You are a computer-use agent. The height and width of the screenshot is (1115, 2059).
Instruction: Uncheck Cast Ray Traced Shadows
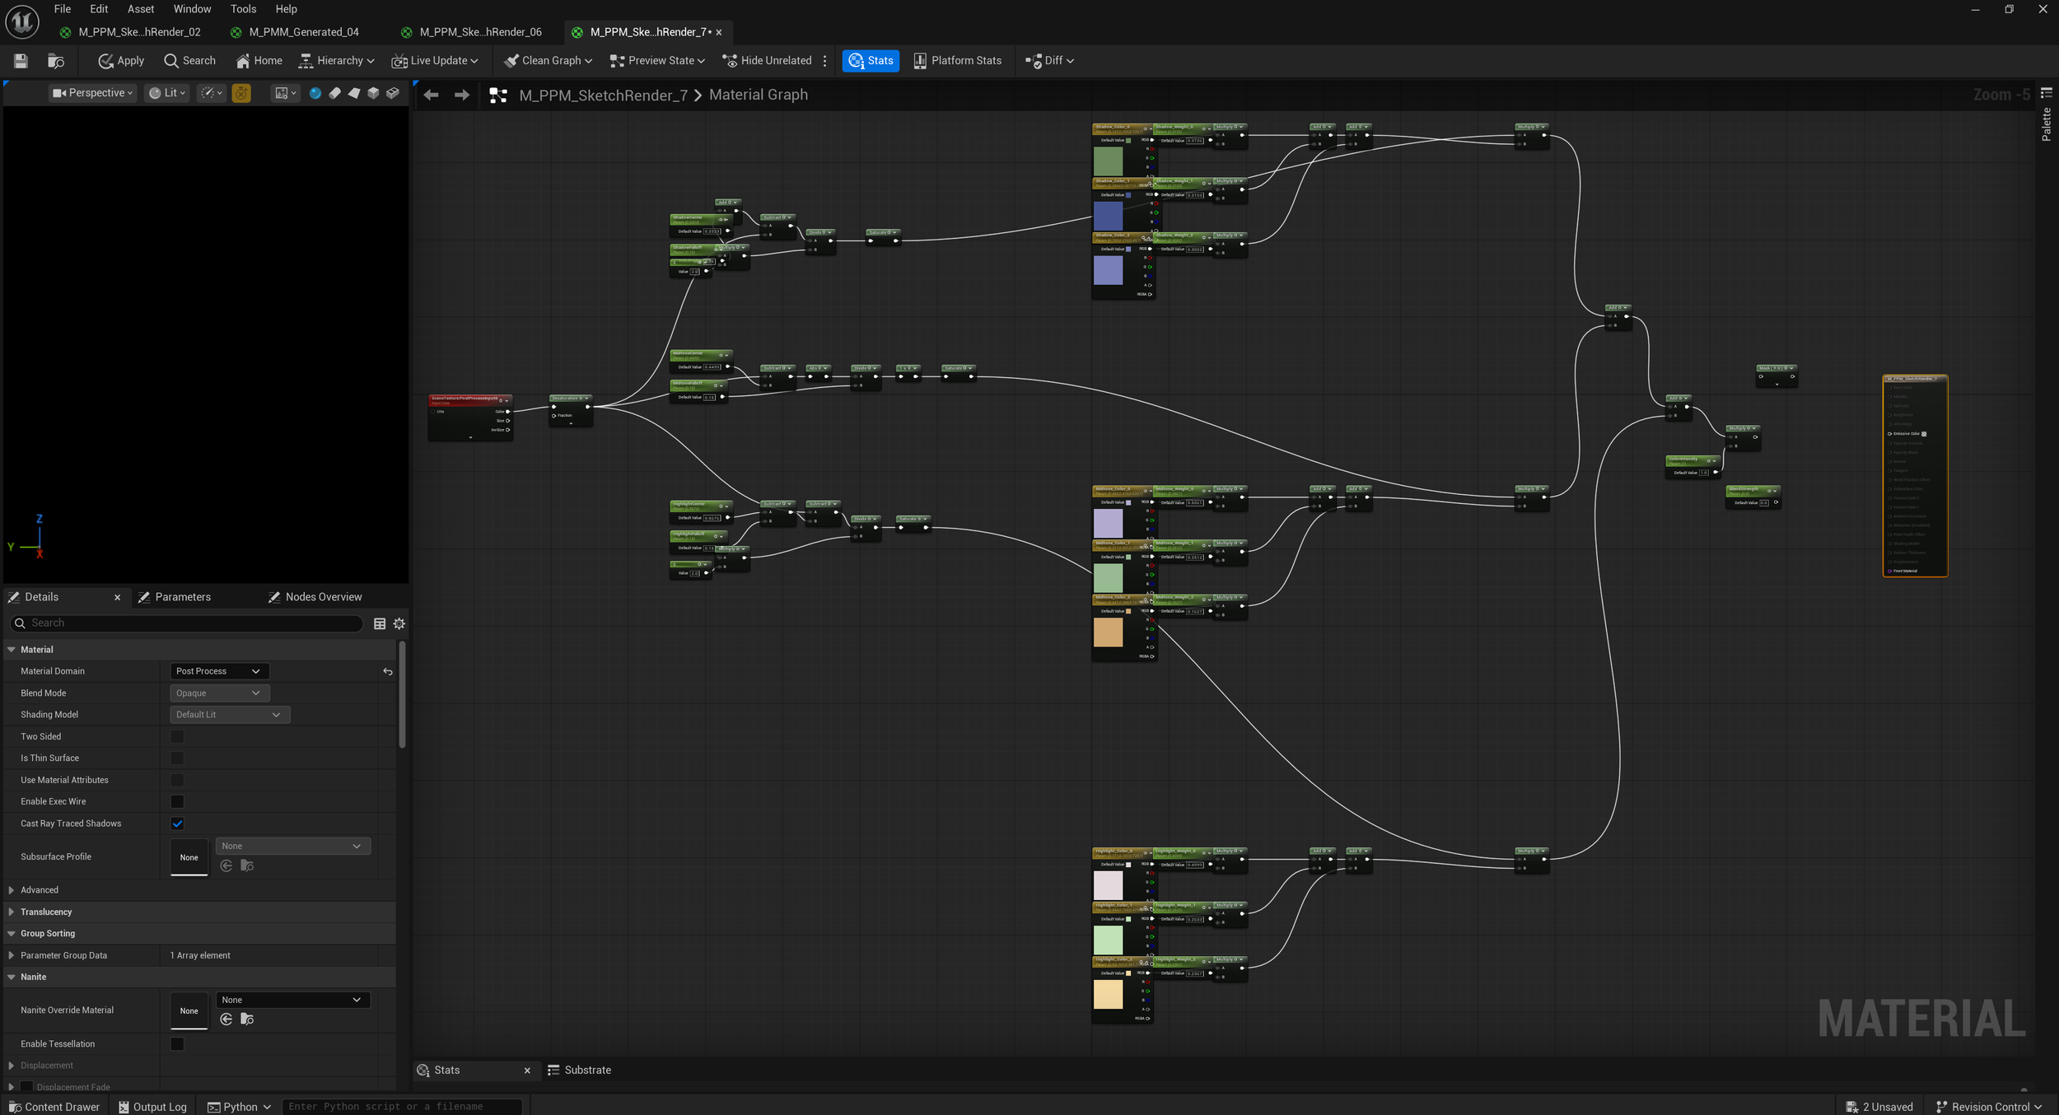[177, 823]
